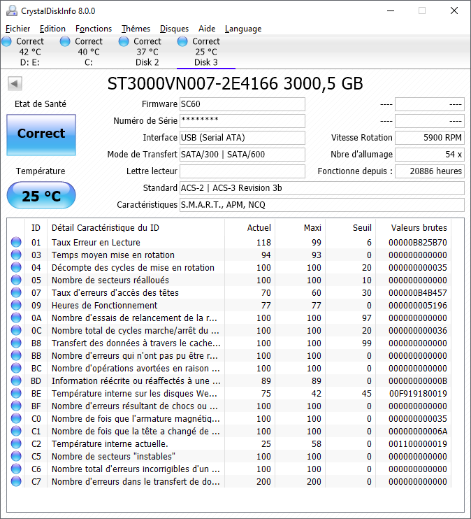
Task: Open the Edition menu
Action: (x=52, y=29)
